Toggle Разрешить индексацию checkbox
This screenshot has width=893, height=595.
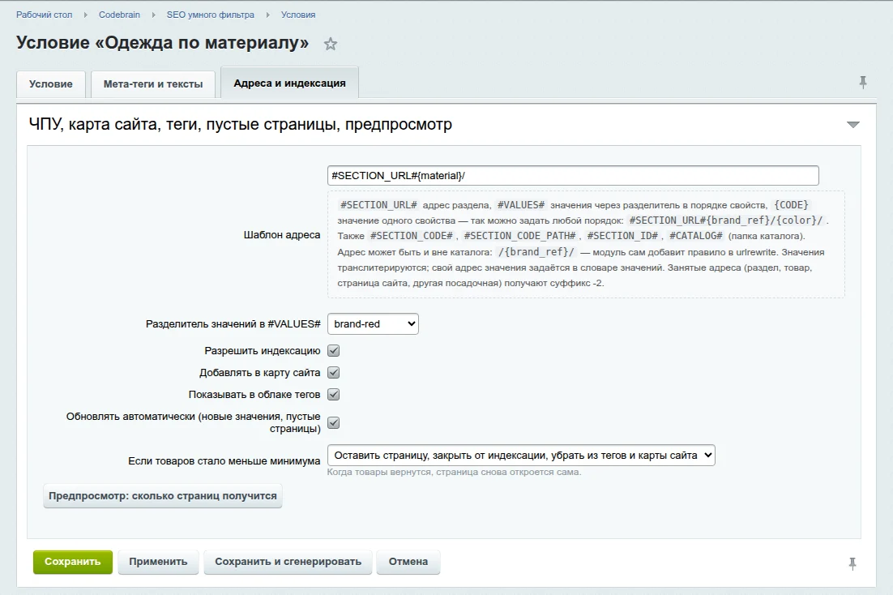(x=334, y=351)
